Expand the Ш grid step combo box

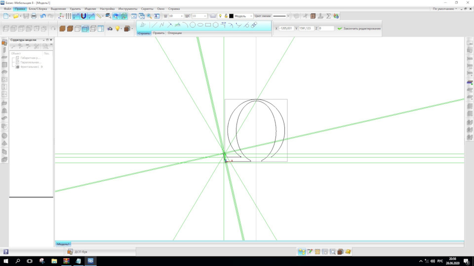[x=182, y=16]
